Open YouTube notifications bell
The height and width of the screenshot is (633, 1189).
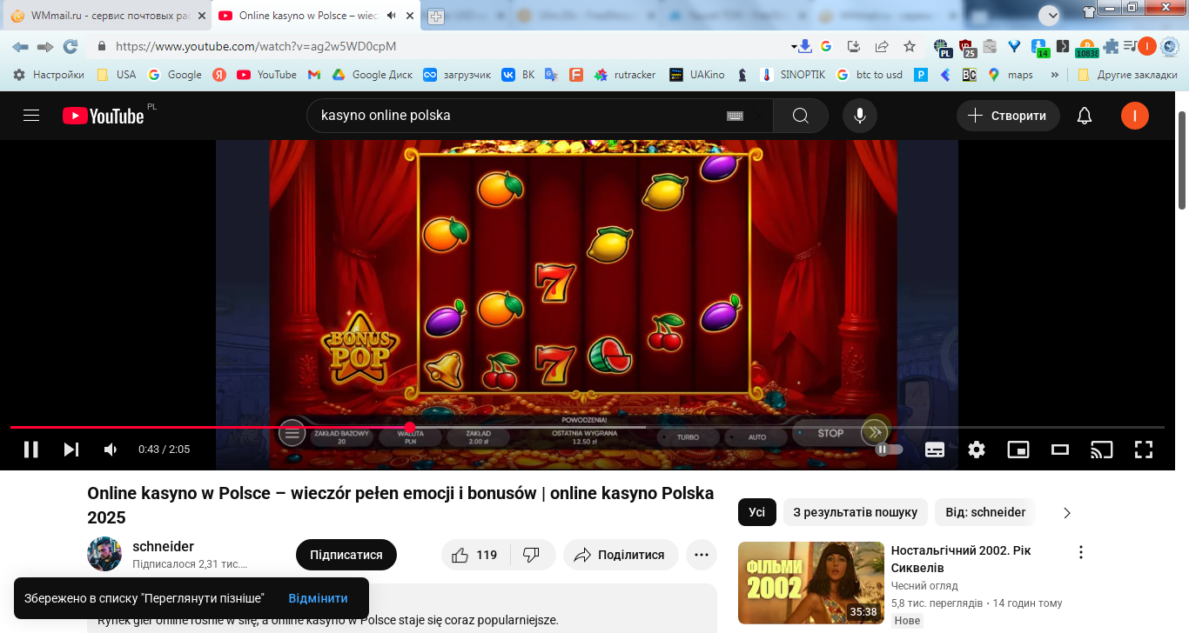(x=1085, y=116)
